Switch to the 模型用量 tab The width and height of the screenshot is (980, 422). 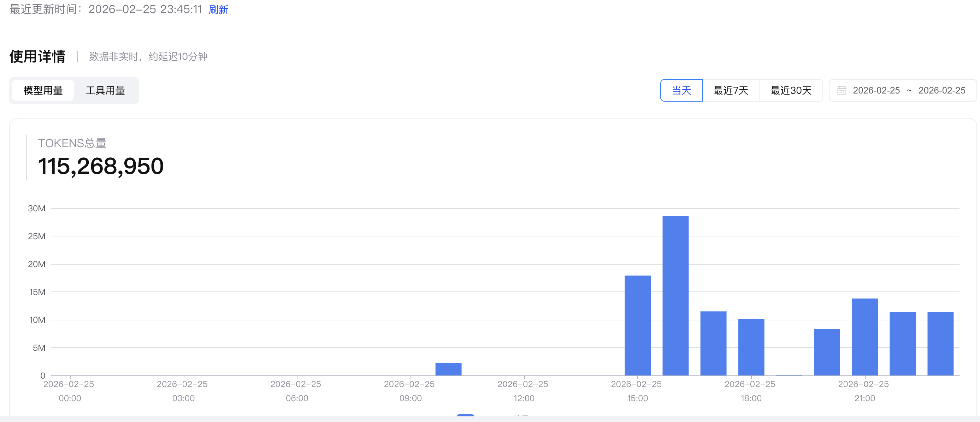coord(43,90)
